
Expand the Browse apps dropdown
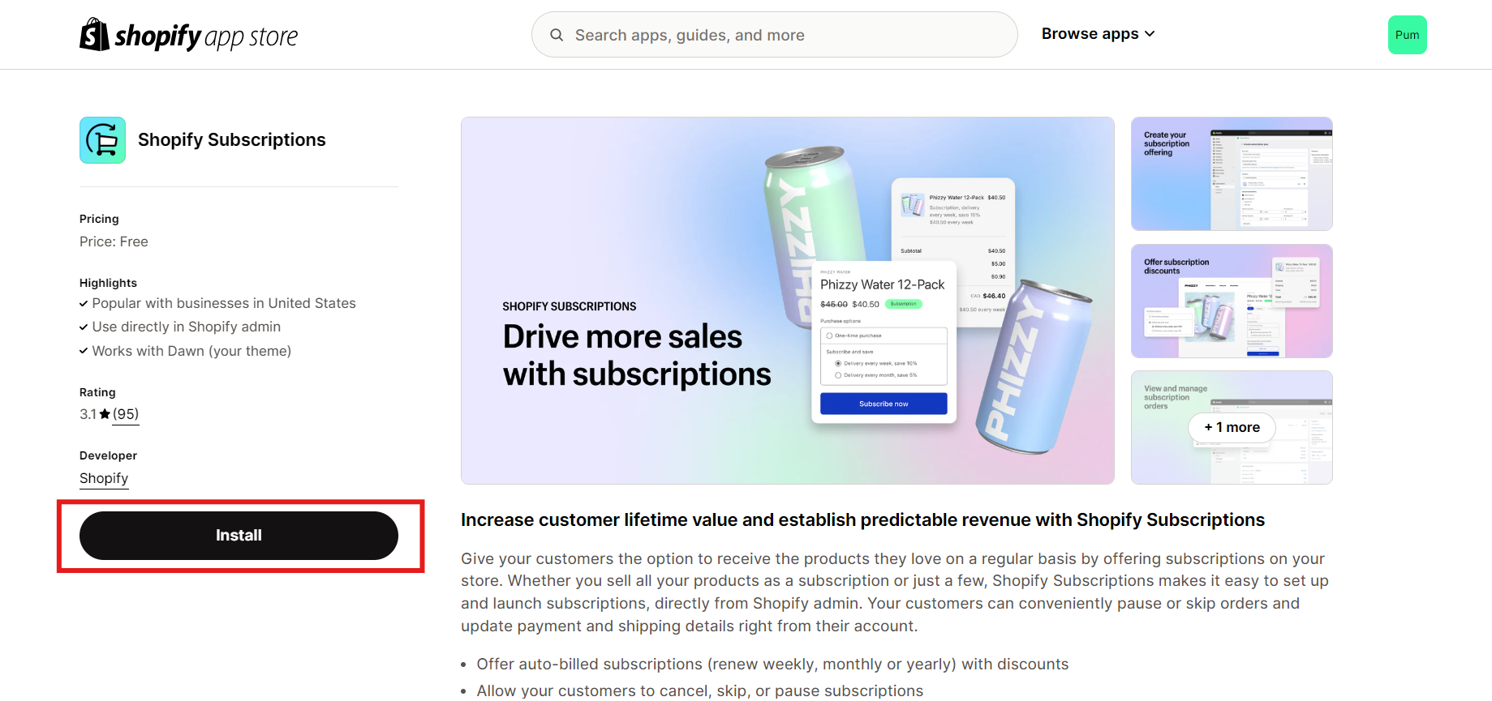pyautogui.click(x=1098, y=34)
